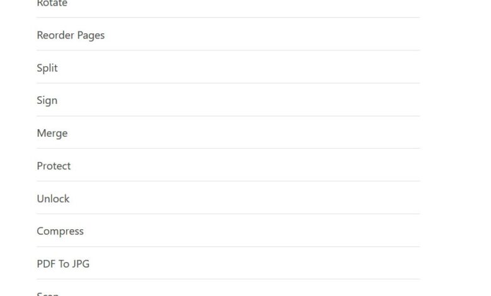This screenshot has height=296, width=491.
Task: Select the Split PDF option
Action: pos(47,68)
